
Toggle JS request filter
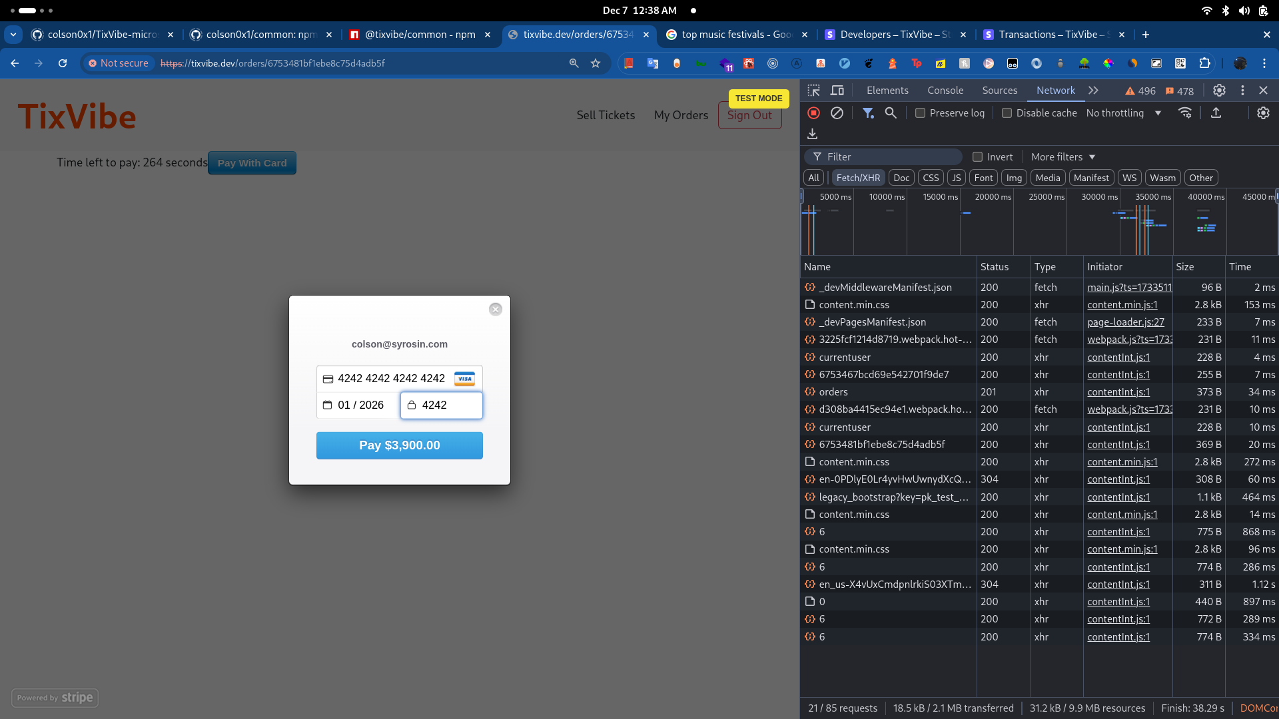tap(956, 178)
